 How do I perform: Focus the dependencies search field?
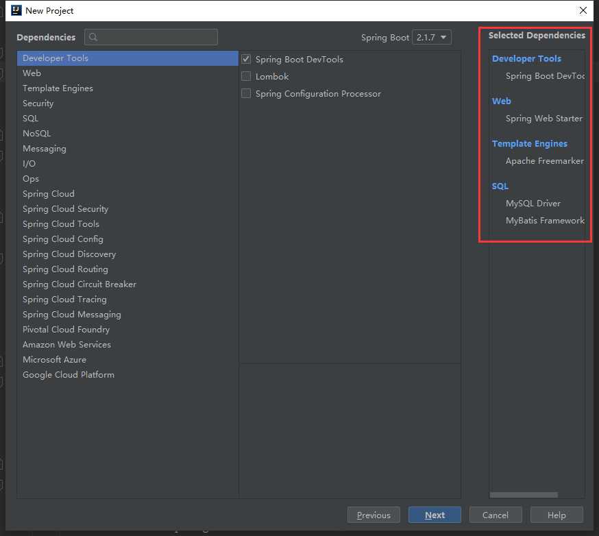151,37
